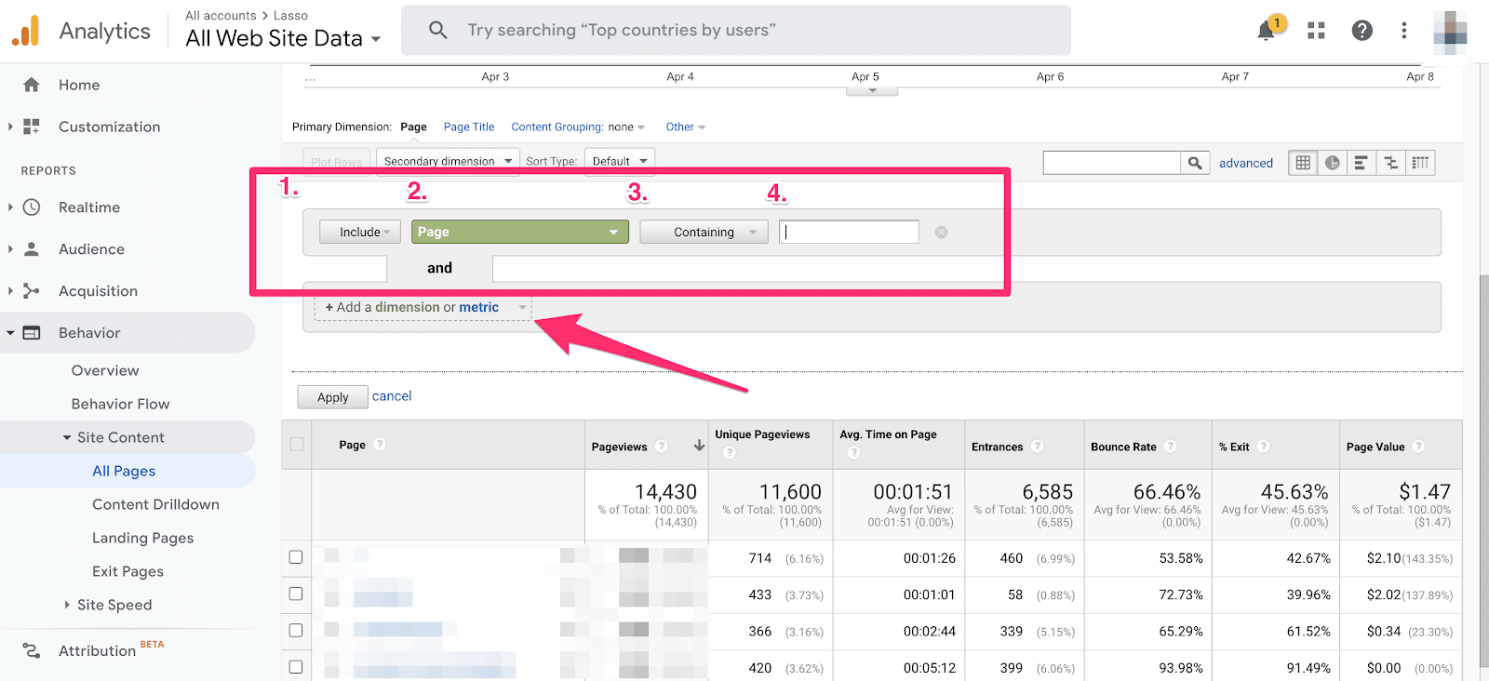
Task: Click help icon next to Page Value
Action: [1418, 447]
